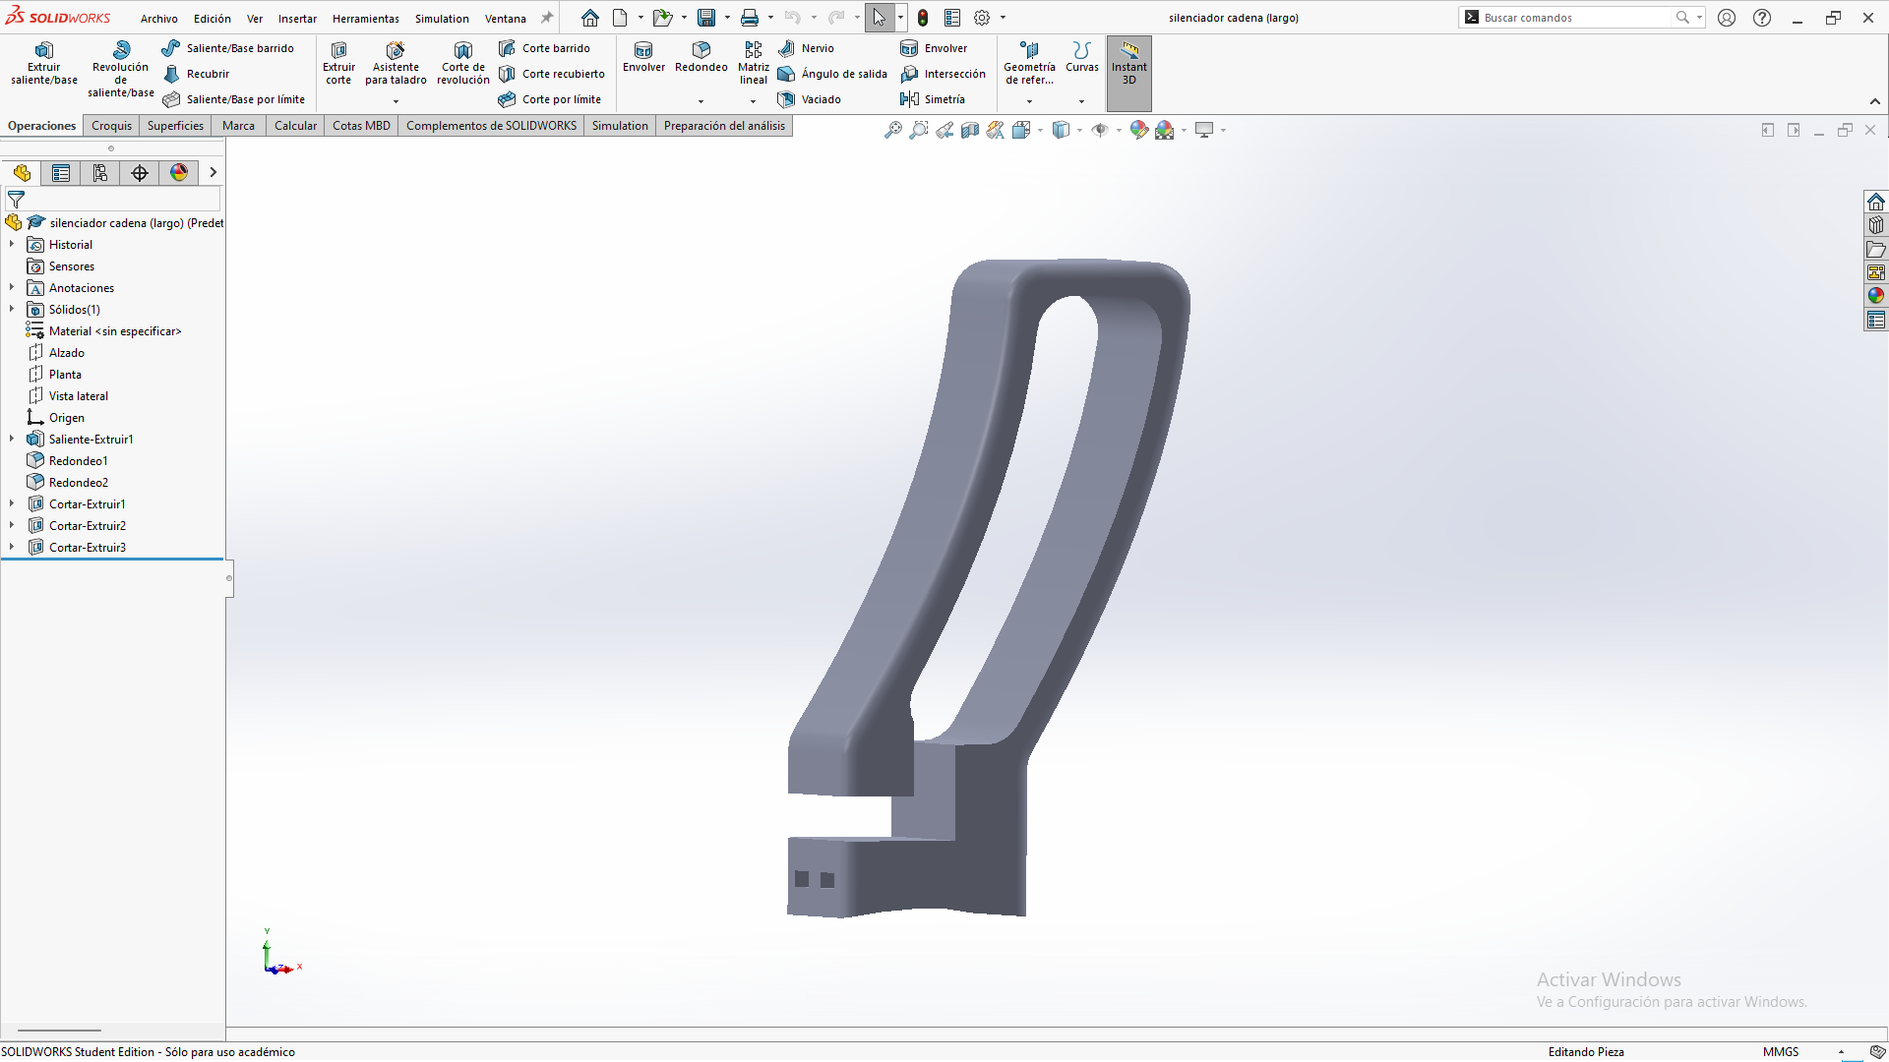The width and height of the screenshot is (1889, 1062).
Task: Select the Simetría mirror tool
Action: [x=933, y=99]
